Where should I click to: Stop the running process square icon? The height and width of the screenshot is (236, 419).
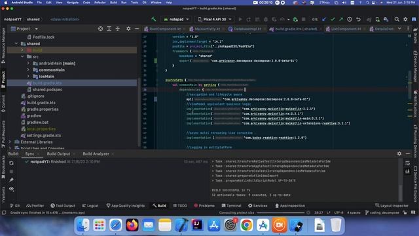coord(304,19)
